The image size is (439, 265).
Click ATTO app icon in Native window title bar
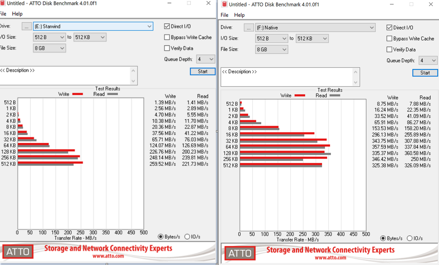(x=224, y=4)
